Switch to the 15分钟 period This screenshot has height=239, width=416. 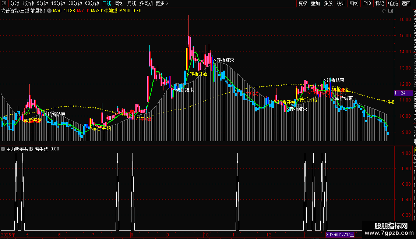pyautogui.click(x=58, y=3)
